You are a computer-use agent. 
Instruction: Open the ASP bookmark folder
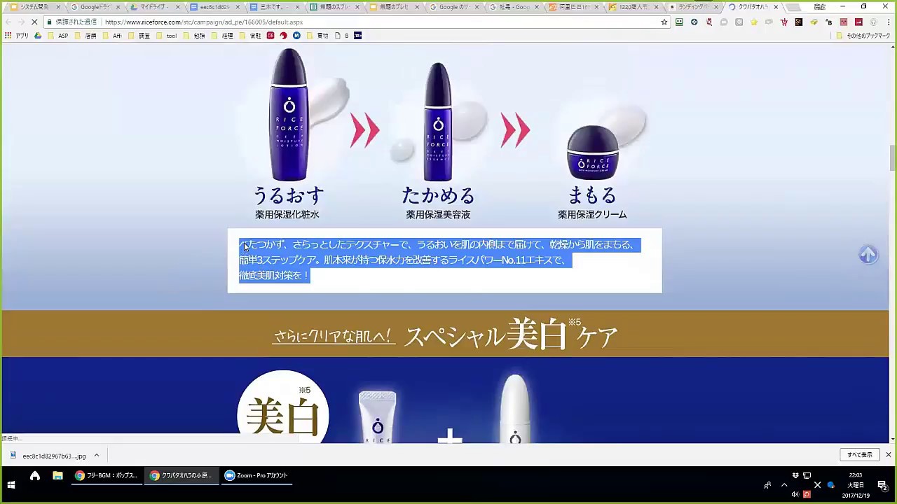point(59,36)
